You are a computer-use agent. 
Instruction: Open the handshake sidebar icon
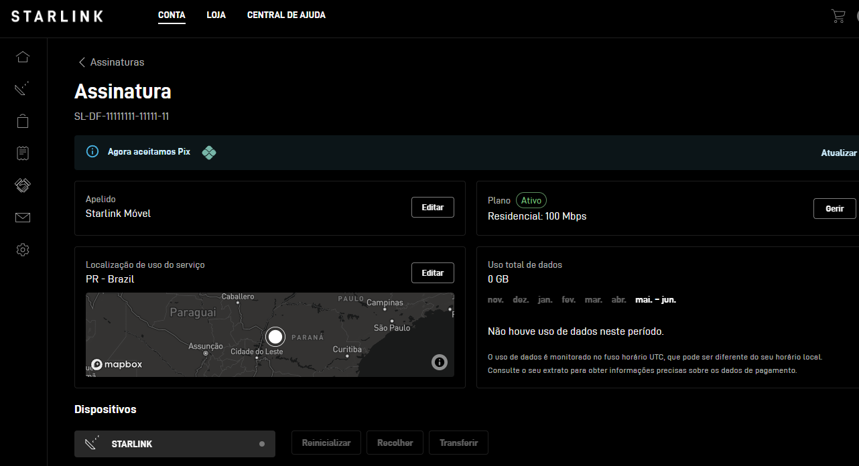[23, 185]
